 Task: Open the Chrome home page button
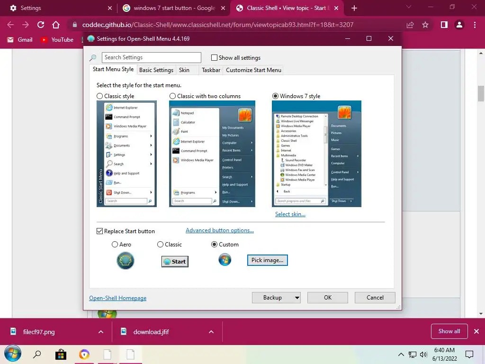coord(56,25)
